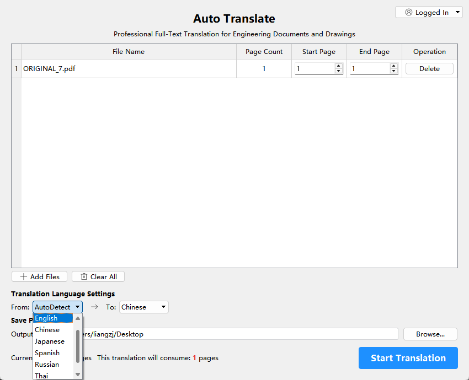Click Browse to choose output folder
Screen dimensions: 469x380
(x=430, y=334)
